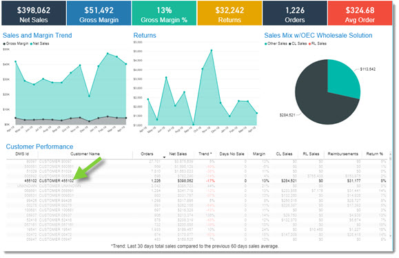Image resolution: width=399 pixels, height=258 pixels.
Task: Click the -17% trend value
Action: click(210, 181)
